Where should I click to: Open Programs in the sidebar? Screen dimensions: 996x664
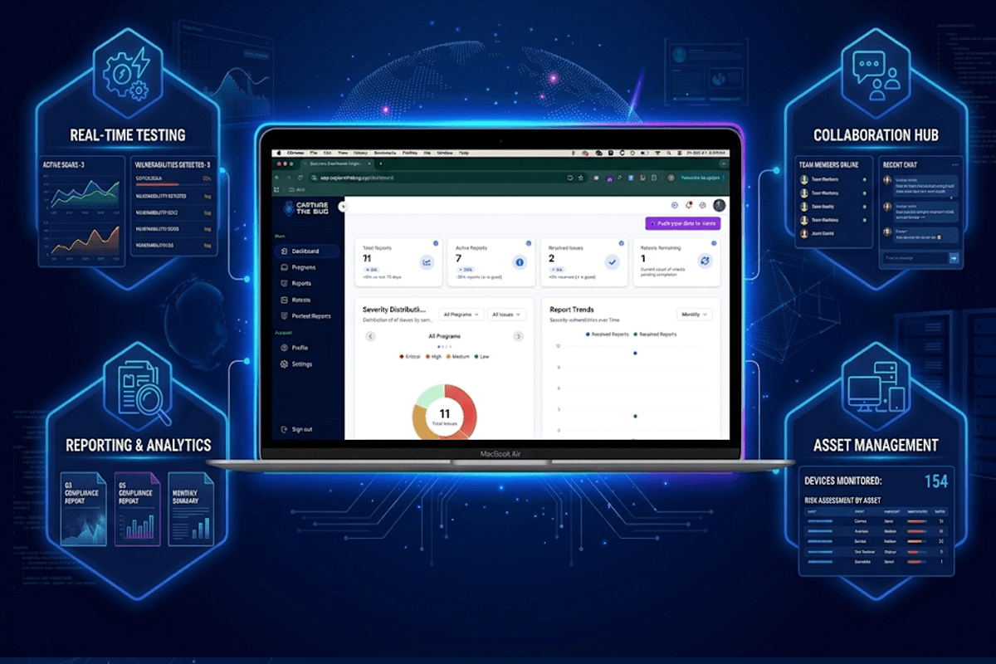(298, 267)
